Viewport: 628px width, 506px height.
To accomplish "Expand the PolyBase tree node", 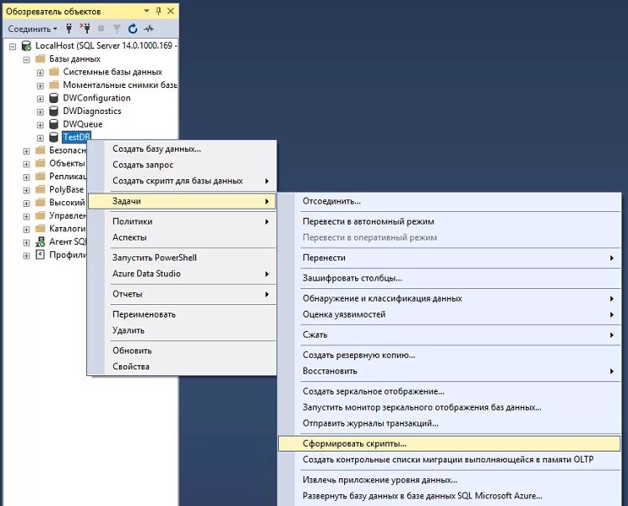I will [27, 190].
